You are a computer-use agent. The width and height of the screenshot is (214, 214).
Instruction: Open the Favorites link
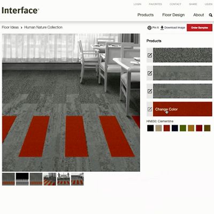click(155, 4)
